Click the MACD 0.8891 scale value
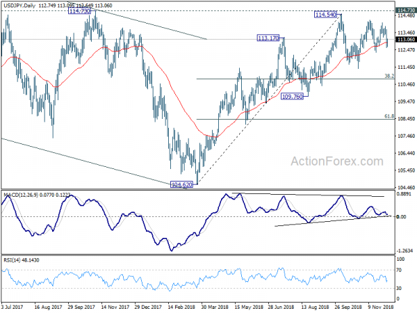This screenshot has width=417, height=313. (404, 194)
